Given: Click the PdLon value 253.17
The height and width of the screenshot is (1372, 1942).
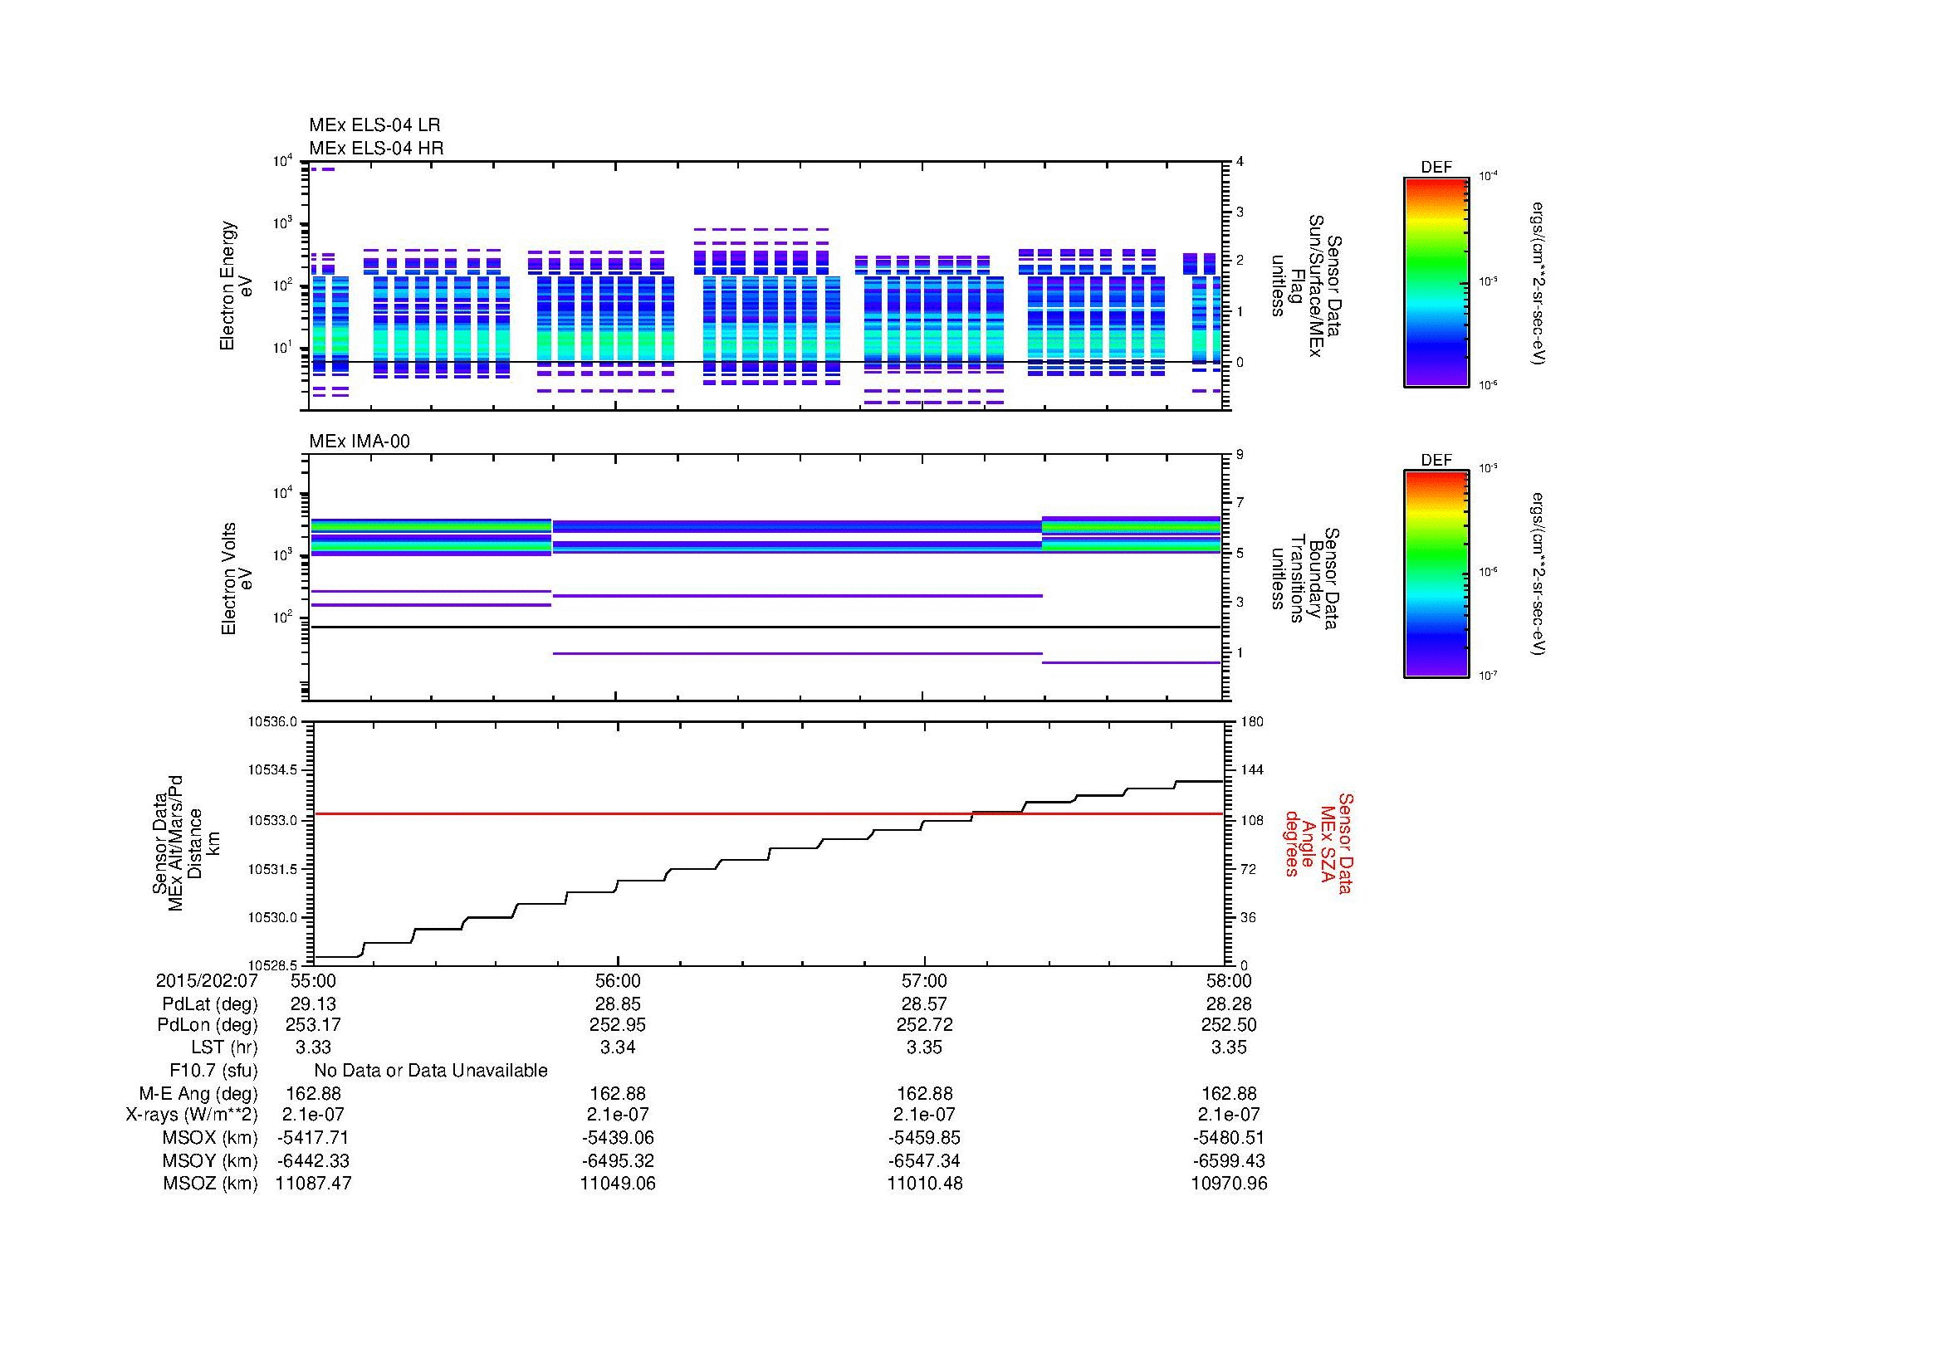Looking at the screenshot, I should click(313, 1025).
